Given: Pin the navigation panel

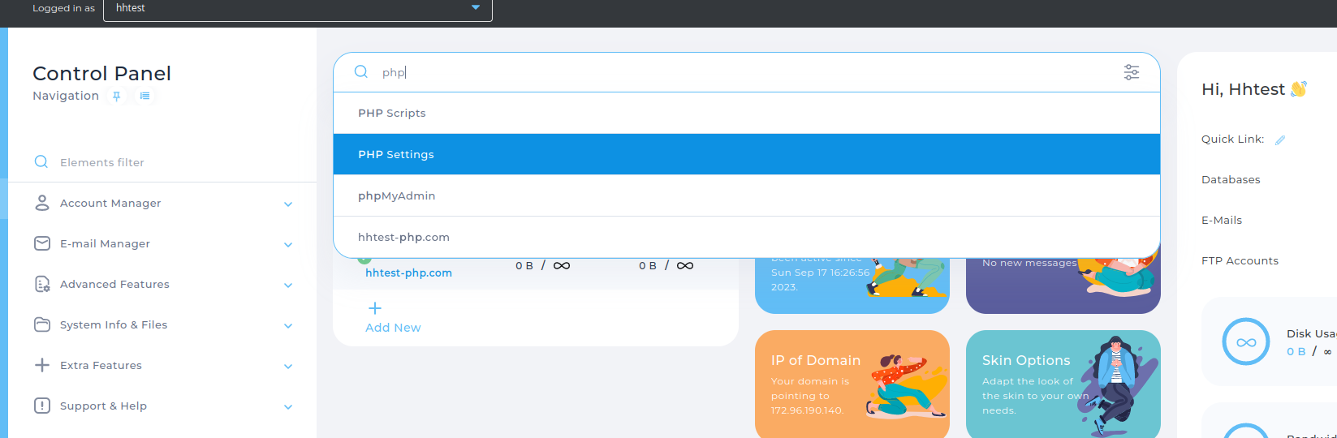Looking at the screenshot, I should pos(117,96).
